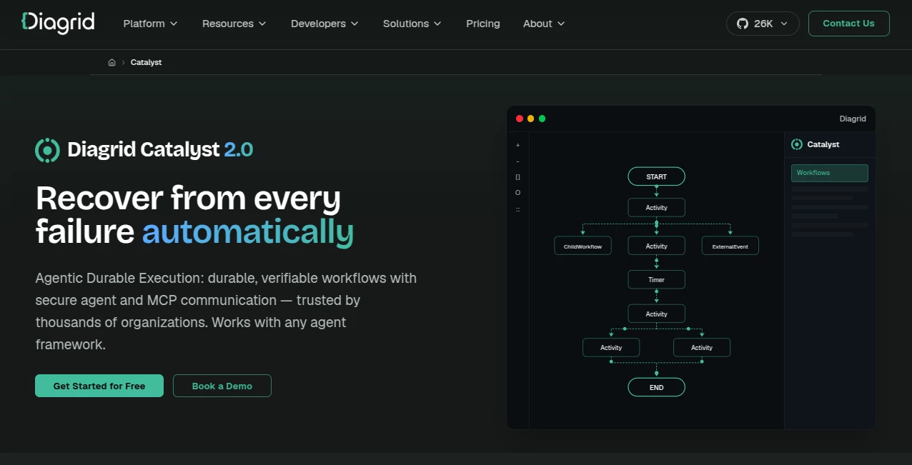Expand the Developers chevron arrow

[x=354, y=24]
